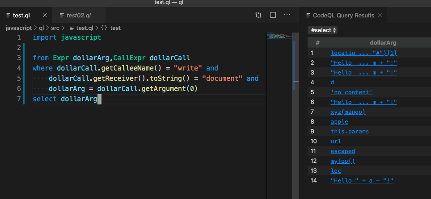This screenshot has width=431, height=199.
Task: Open the row 3 "Hello ... m + "!" link
Action: pyautogui.click(x=363, y=73)
